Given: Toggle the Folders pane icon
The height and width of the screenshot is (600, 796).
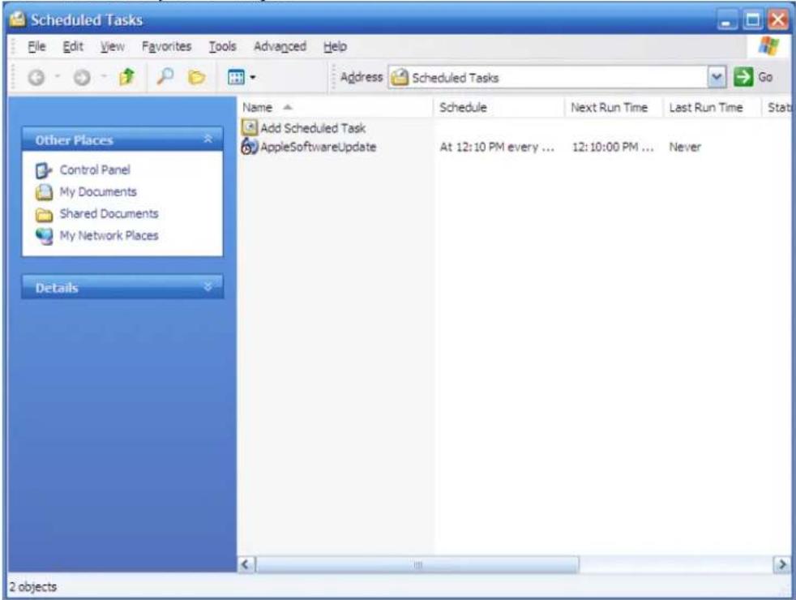Looking at the screenshot, I should (x=196, y=77).
